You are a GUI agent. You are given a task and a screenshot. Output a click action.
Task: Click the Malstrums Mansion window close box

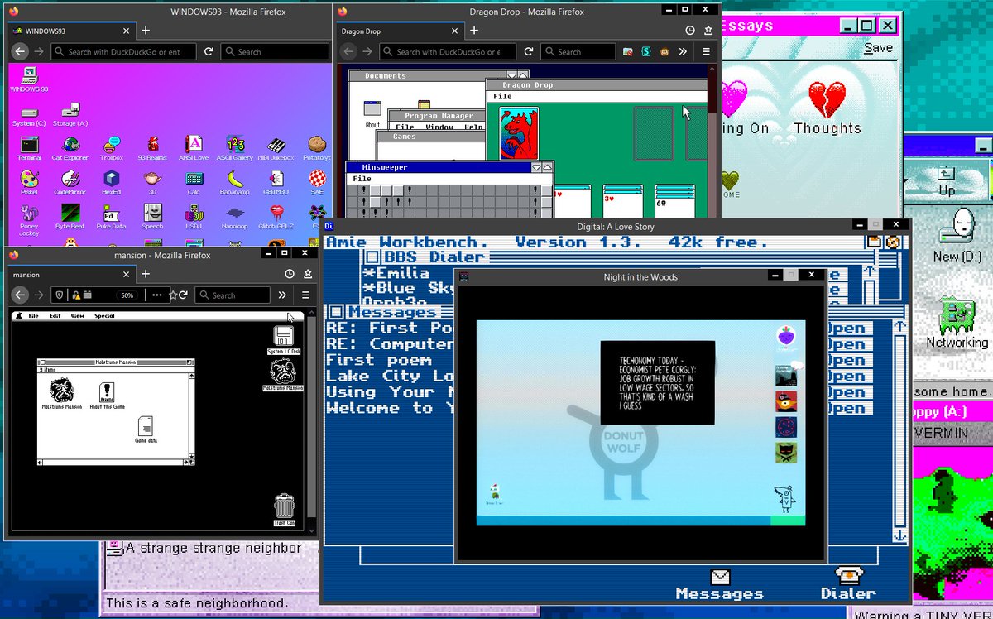point(43,362)
